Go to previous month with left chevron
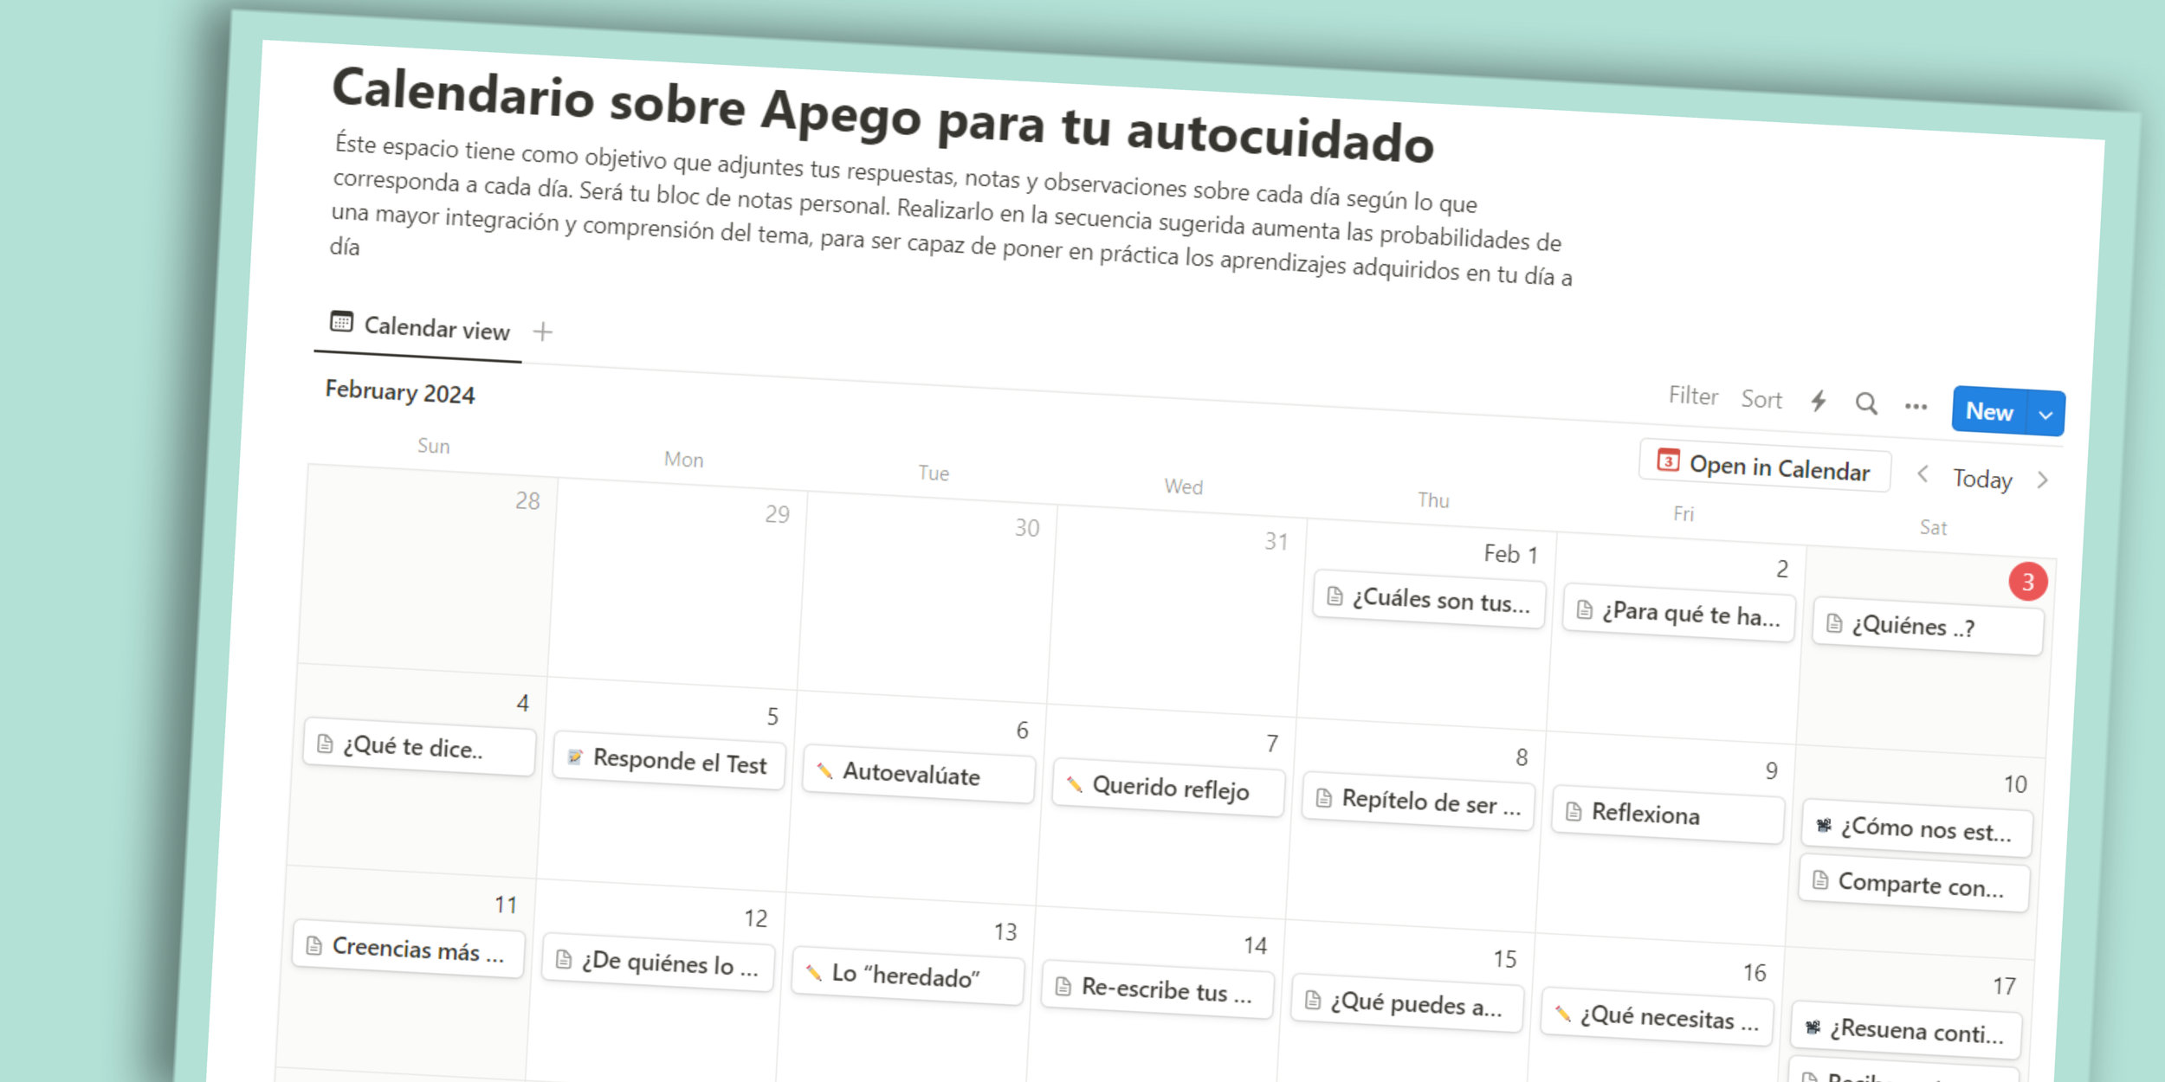The height and width of the screenshot is (1082, 2165). (1923, 474)
